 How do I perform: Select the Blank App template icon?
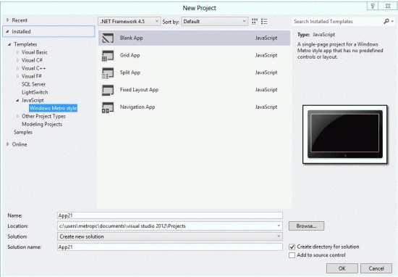tap(108, 38)
